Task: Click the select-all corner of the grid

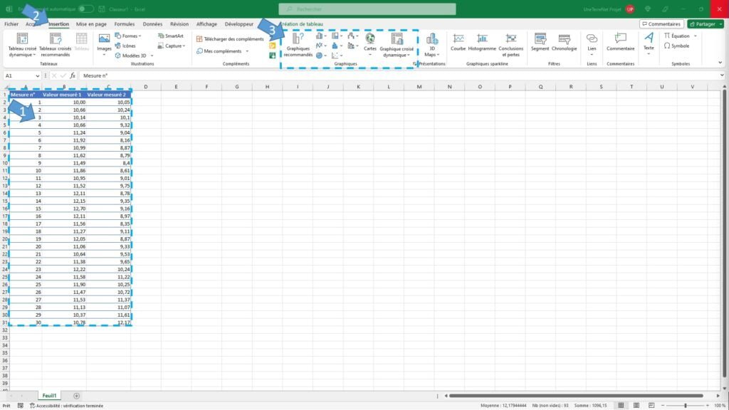Action: [x=5, y=86]
